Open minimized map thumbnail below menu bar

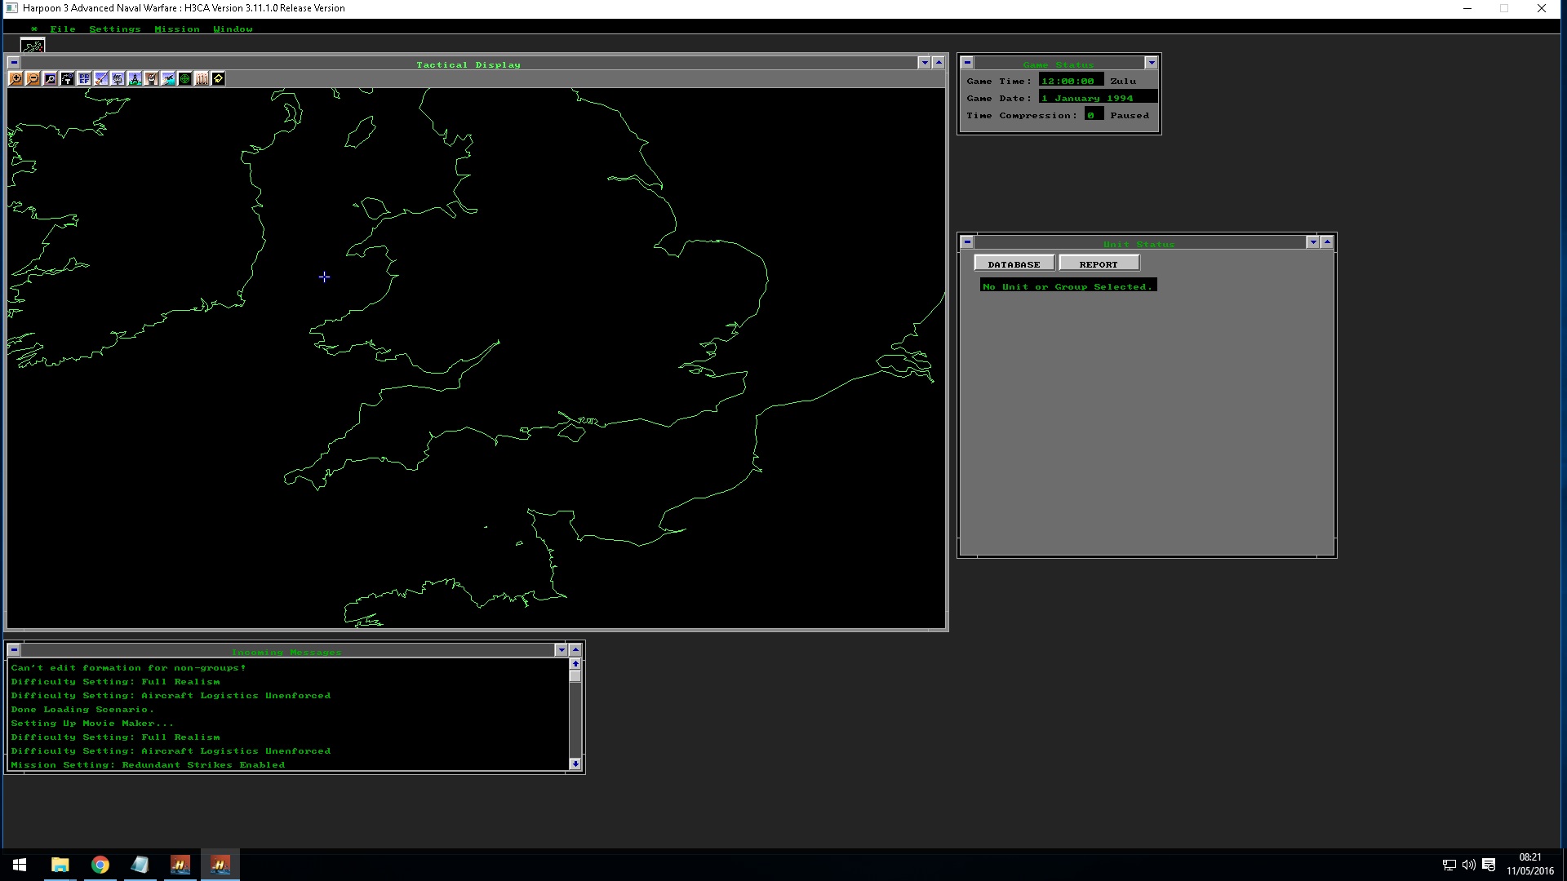[33, 46]
